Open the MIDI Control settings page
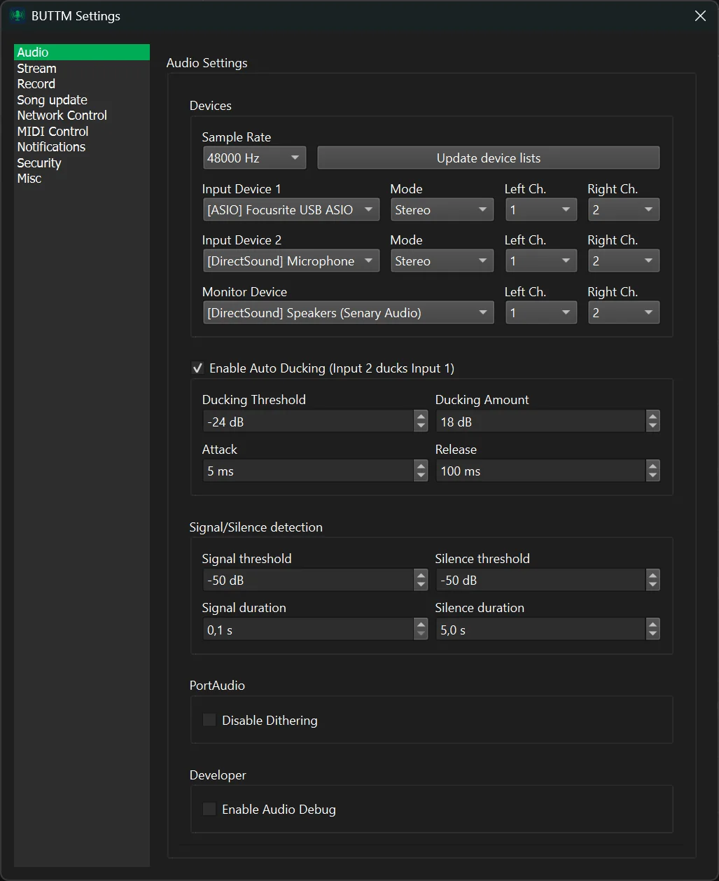The image size is (719, 881). click(53, 131)
